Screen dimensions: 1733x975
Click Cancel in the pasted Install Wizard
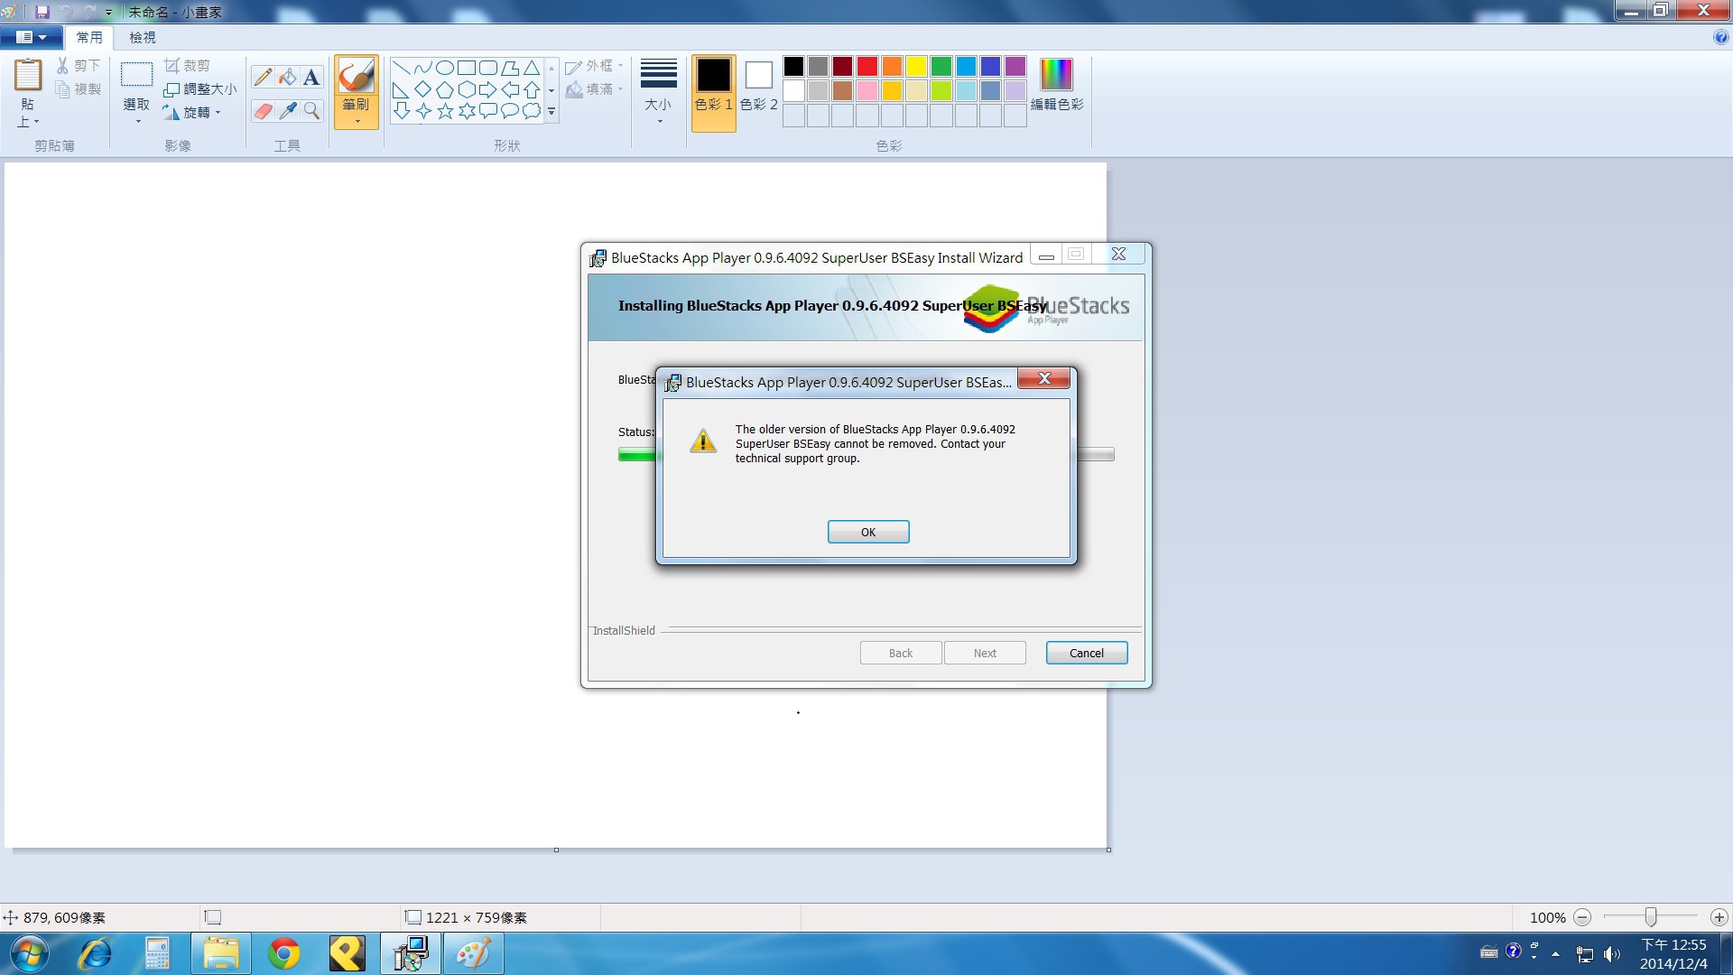click(1087, 653)
